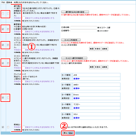
Task: Click the コンビニ決済設定 button
Action: pyautogui.click(x=71, y=40)
